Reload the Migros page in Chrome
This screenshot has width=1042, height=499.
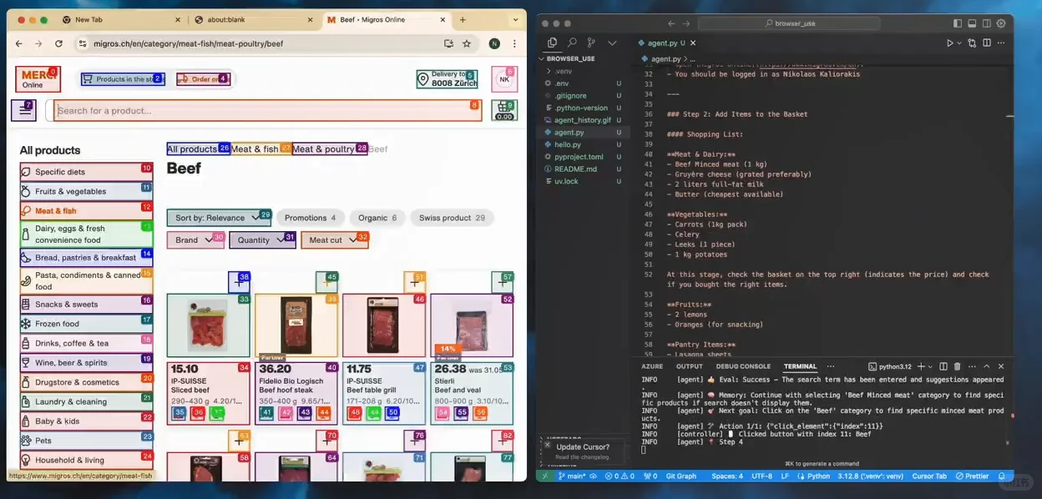tap(58, 43)
